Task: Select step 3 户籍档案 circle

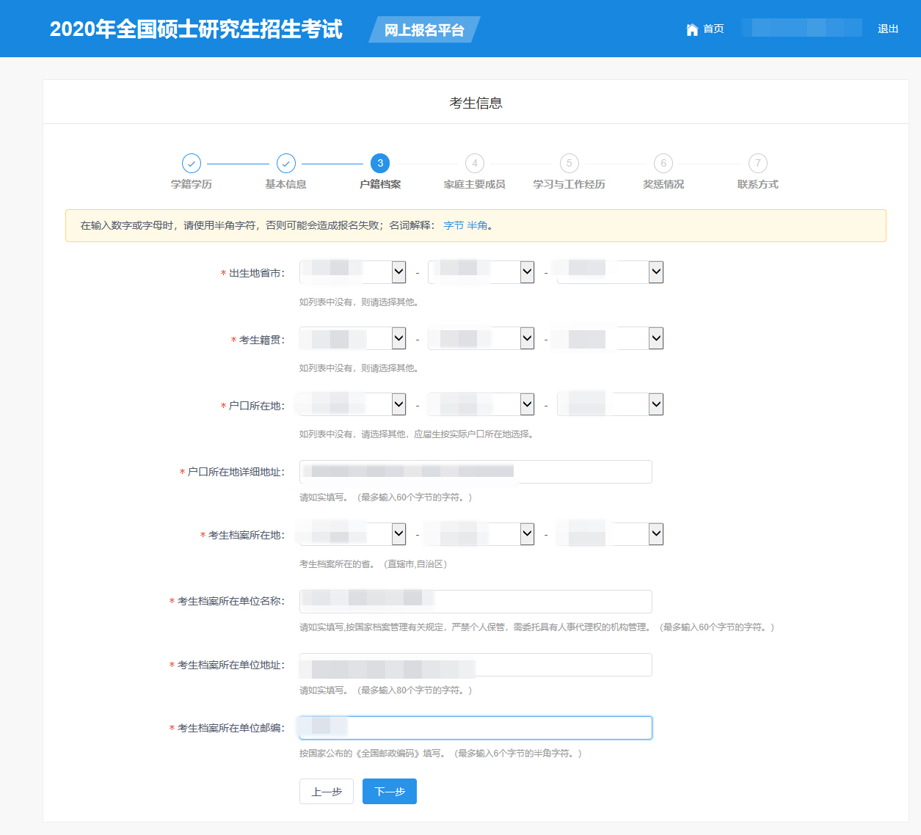Action: pos(380,163)
